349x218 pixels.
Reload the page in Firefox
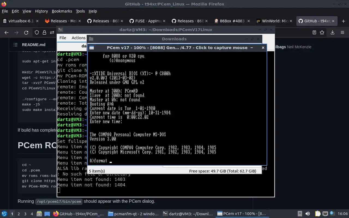(x=26, y=32)
